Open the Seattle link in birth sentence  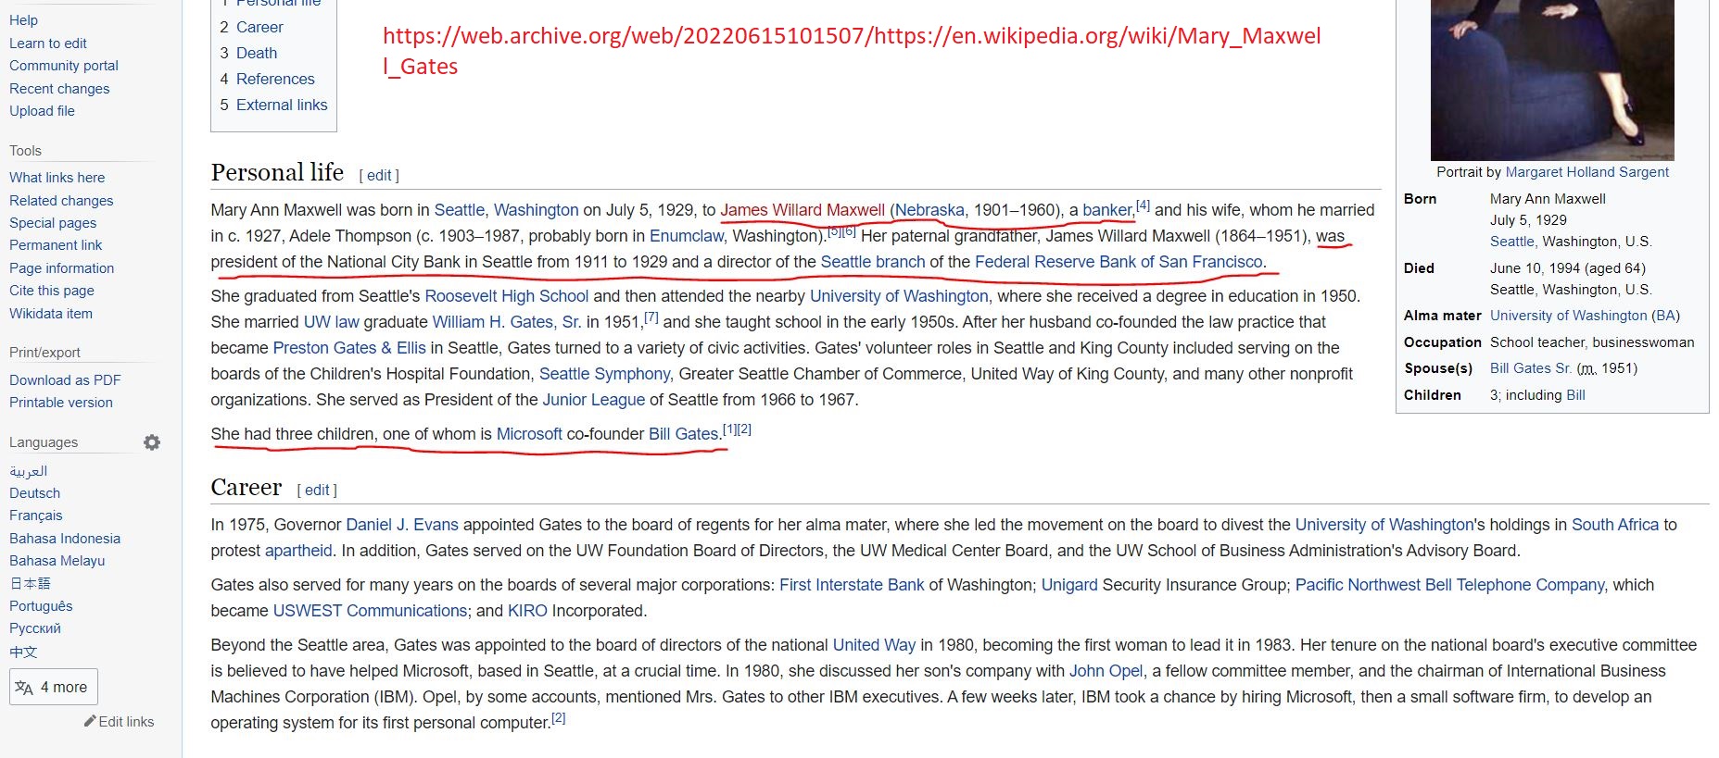(460, 210)
